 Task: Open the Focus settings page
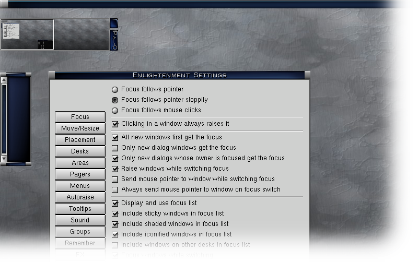[x=80, y=117]
